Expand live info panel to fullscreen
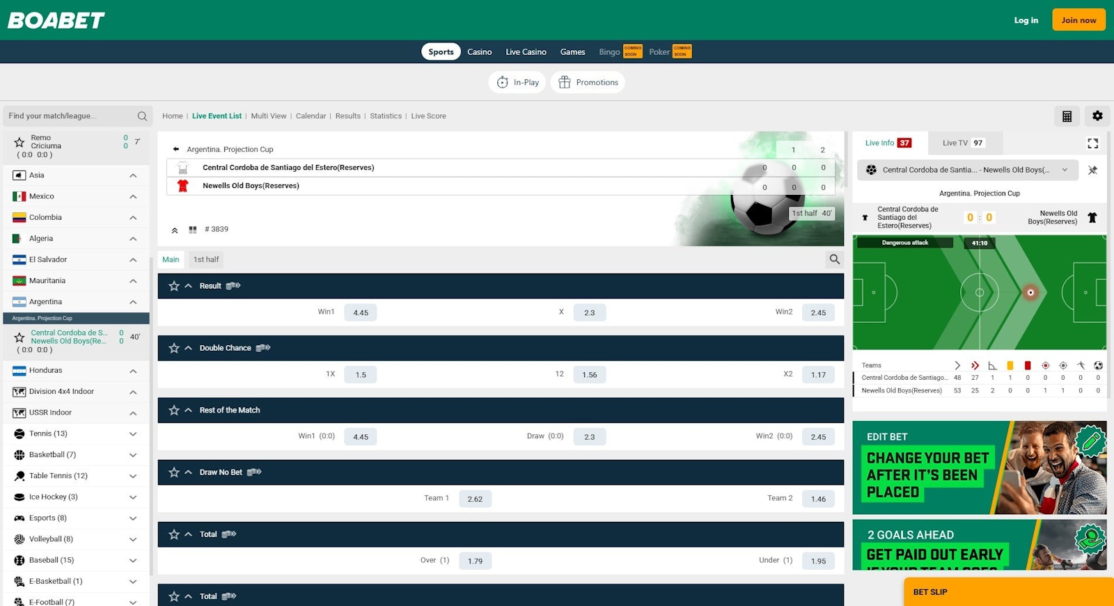This screenshot has height=606, width=1114. (1092, 143)
